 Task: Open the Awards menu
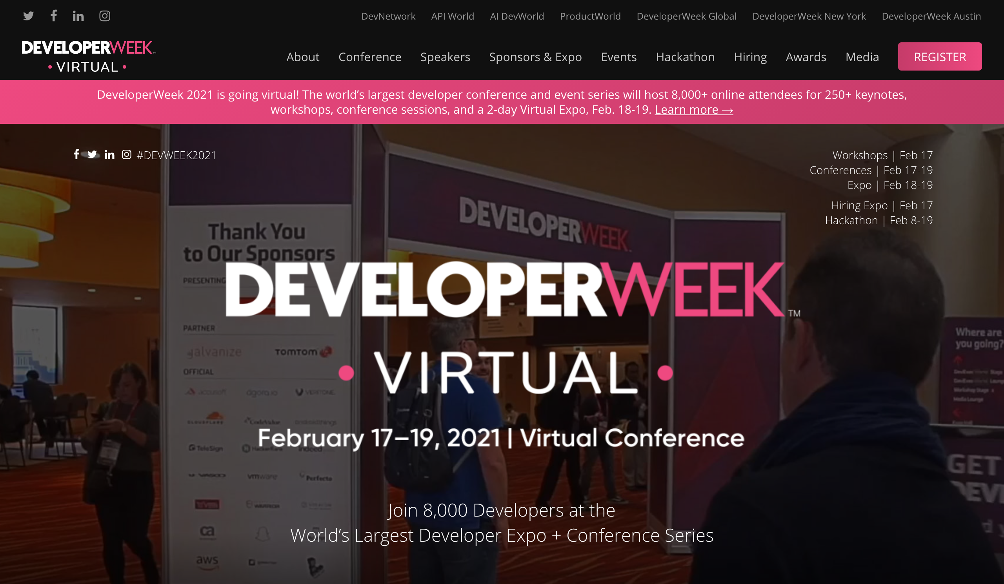(806, 57)
